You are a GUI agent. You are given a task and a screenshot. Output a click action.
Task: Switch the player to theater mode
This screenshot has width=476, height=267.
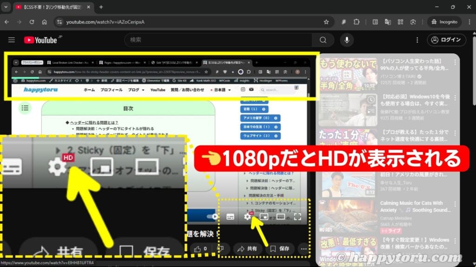click(281, 217)
